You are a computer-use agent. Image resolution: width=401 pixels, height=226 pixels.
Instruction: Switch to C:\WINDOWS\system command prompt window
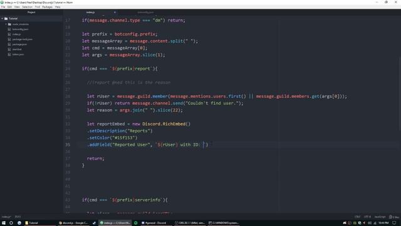click(x=224, y=223)
